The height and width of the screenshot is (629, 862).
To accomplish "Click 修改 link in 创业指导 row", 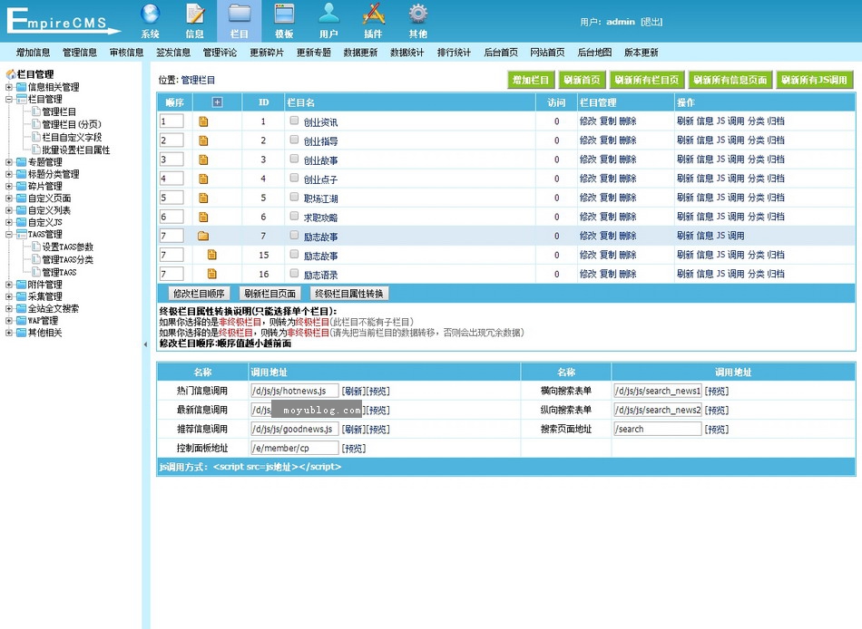I will [588, 140].
